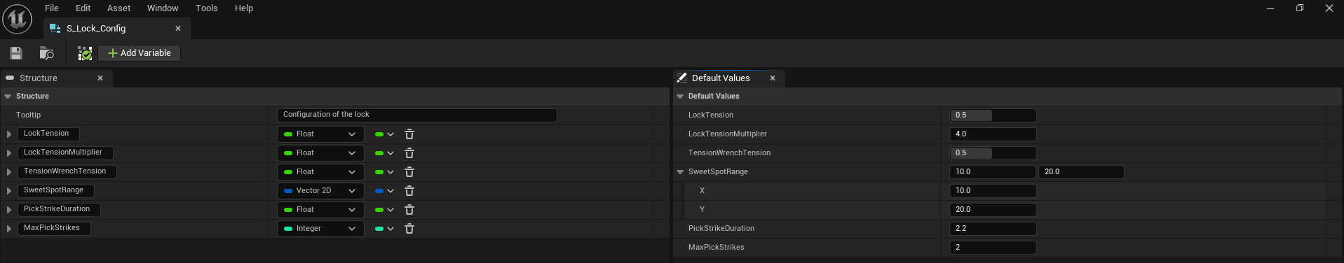
Task: Delete the TensionWrenchTension variable
Action: point(409,172)
